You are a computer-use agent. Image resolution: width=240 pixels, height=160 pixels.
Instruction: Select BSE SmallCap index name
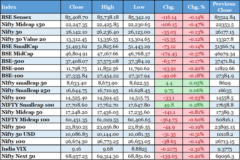pyautogui.click(x=19, y=46)
